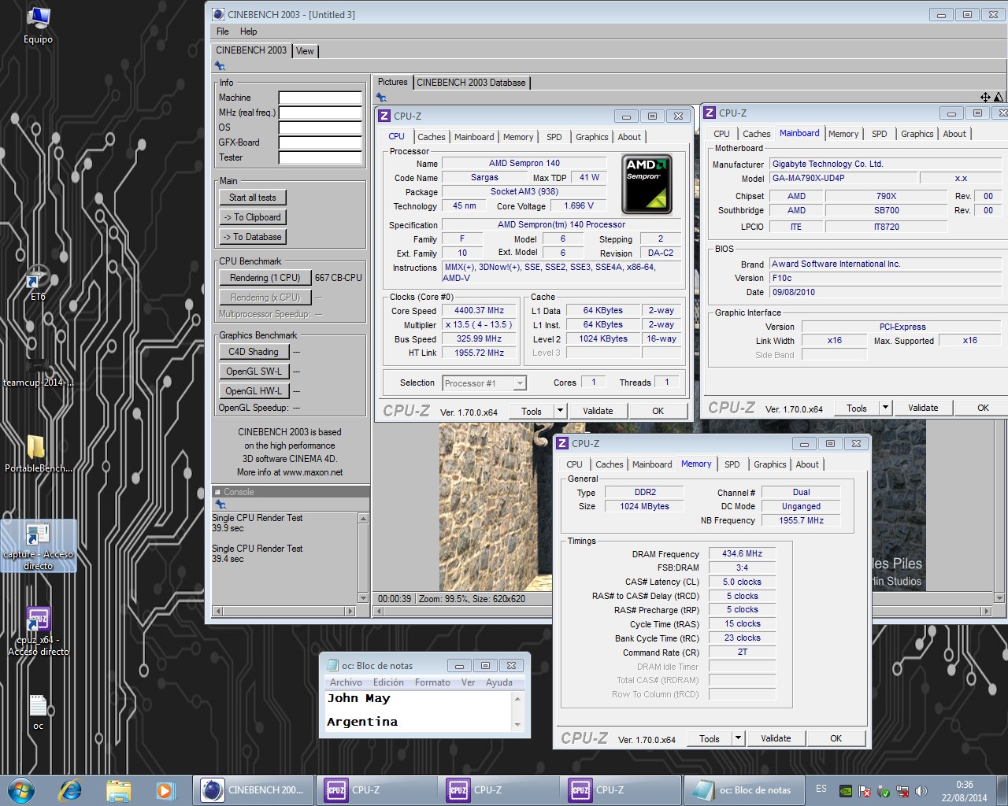The width and height of the screenshot is (1008, 806).
Task: Click the Tester input field
Action: pyautogui.click(x=320, y=157)
